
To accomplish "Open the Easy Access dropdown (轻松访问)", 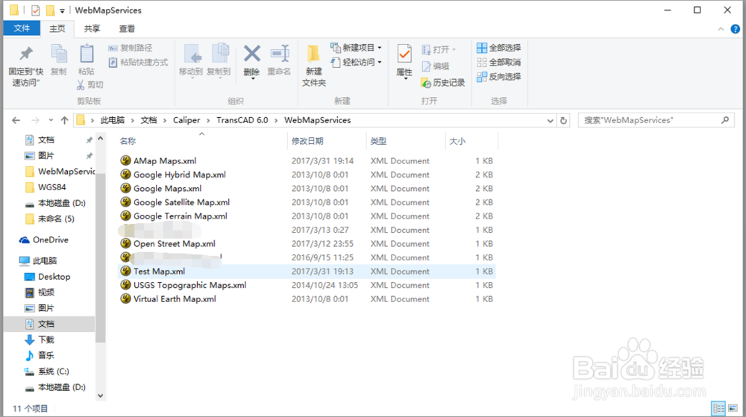I will pyautogui.click(x=356, y=62).
